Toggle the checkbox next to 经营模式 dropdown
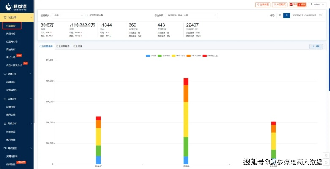The height and width of the screenshot is (169, 330). click(x=87, y=15)
